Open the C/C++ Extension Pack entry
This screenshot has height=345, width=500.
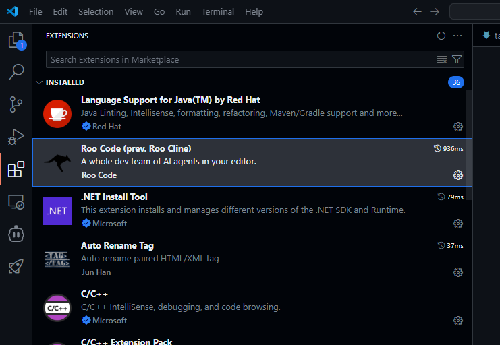(252, 340)
